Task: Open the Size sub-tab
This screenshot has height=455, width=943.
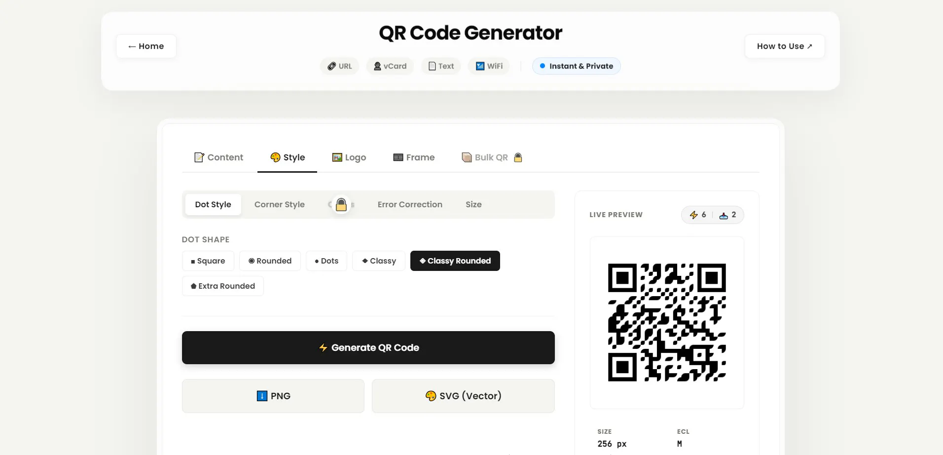Action: (473, 204)
